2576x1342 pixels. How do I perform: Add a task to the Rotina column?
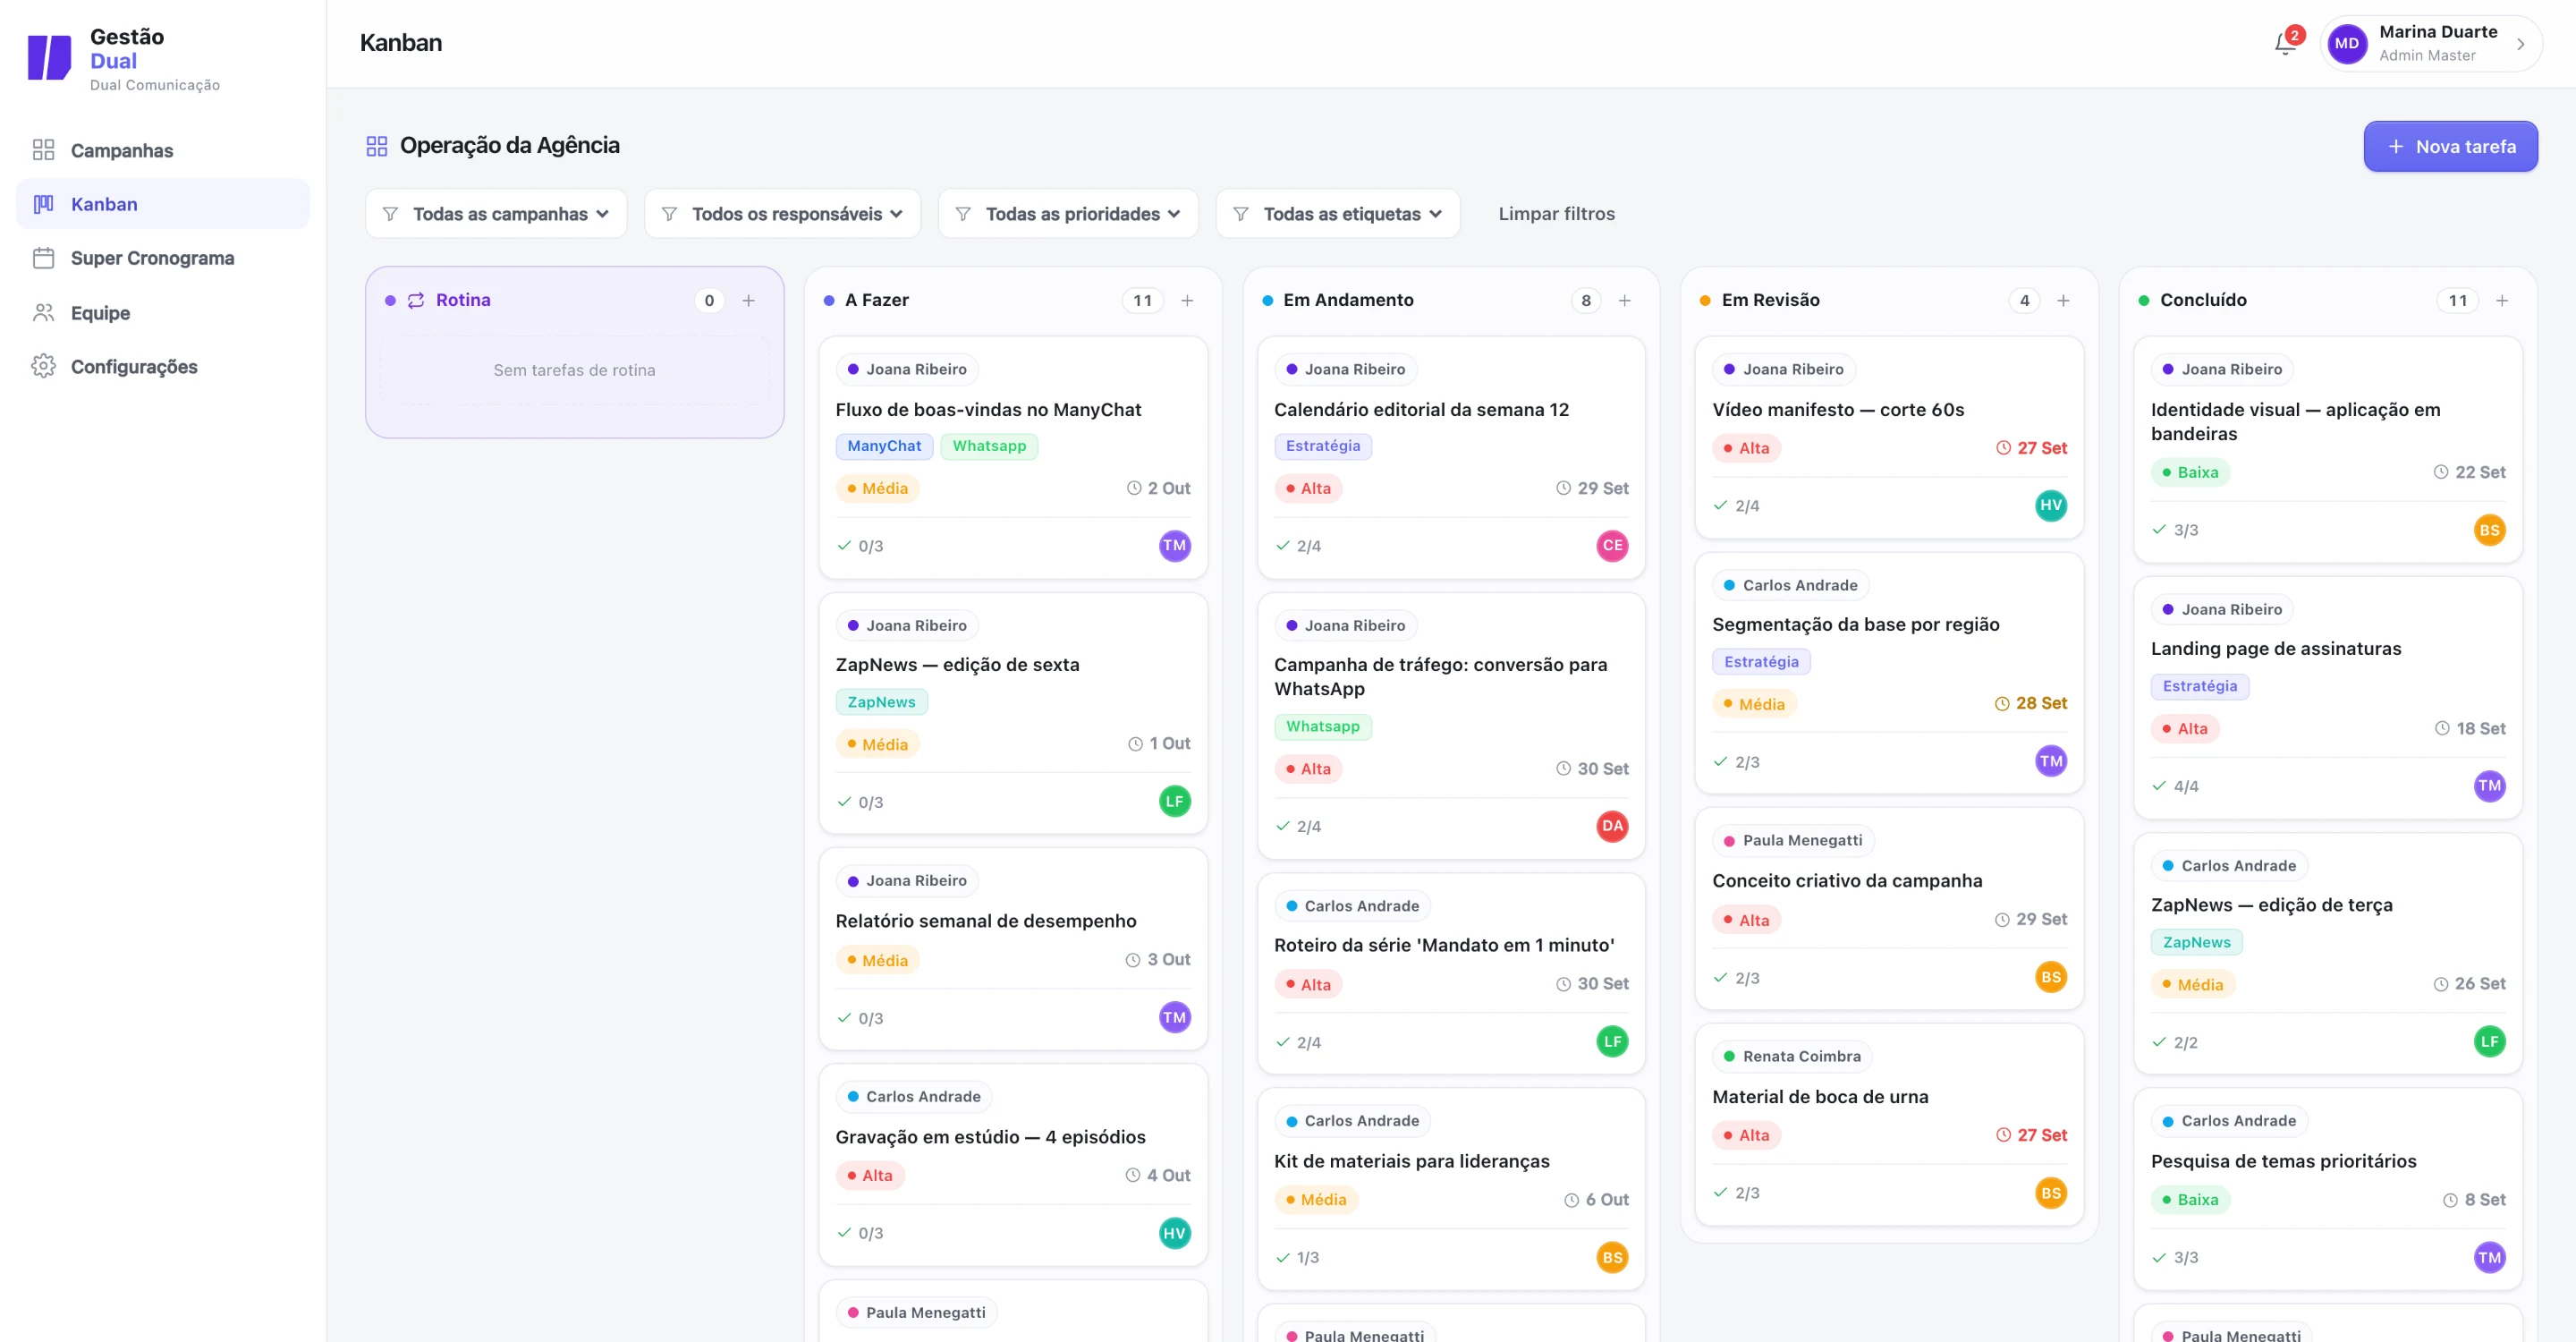pos(748,300)
